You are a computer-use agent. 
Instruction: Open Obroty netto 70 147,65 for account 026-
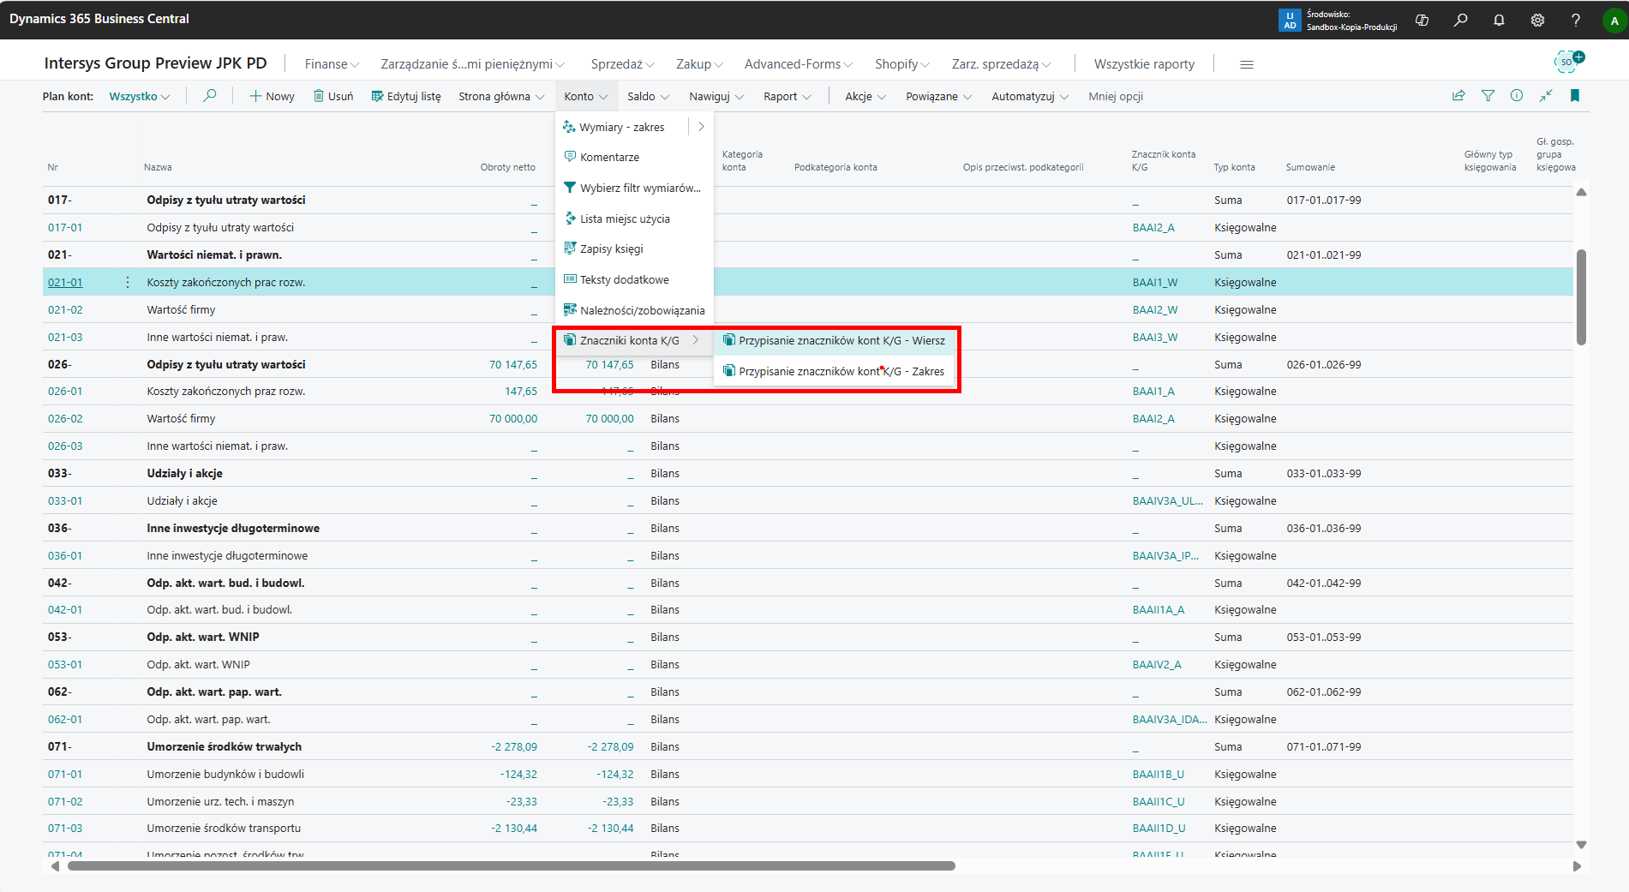[x=513, y=365]
